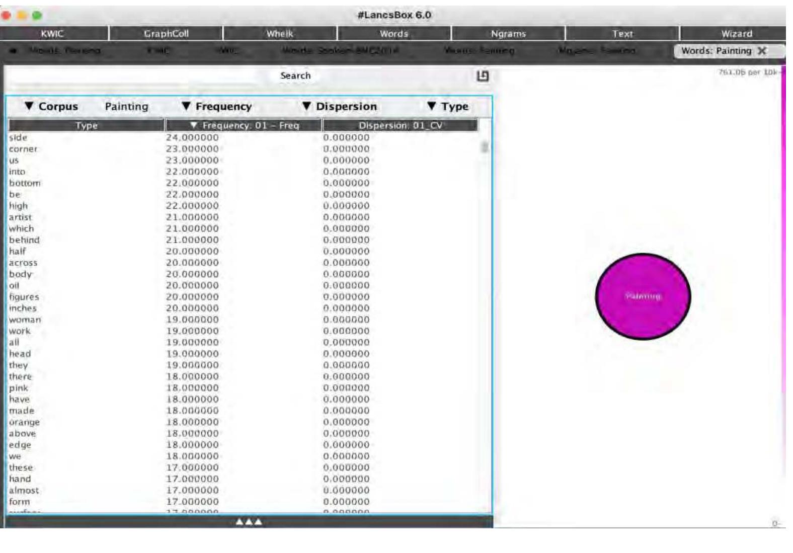Click the Type column header
Screen dimensions: 793x553
pos(87,125)
